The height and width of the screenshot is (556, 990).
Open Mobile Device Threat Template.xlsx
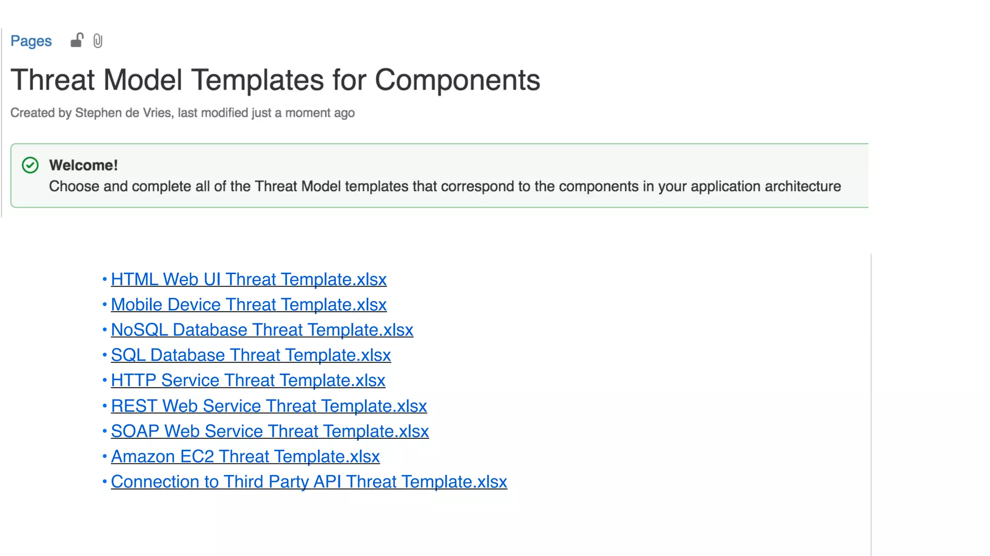point(248,305)
